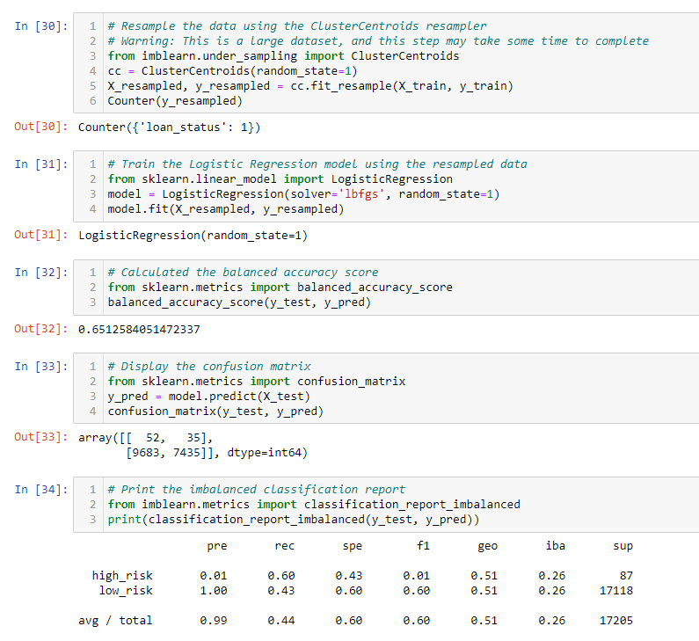Click the 'Resample the data' comment line
The image size is (699, 641).
click(x=297, y=26)
